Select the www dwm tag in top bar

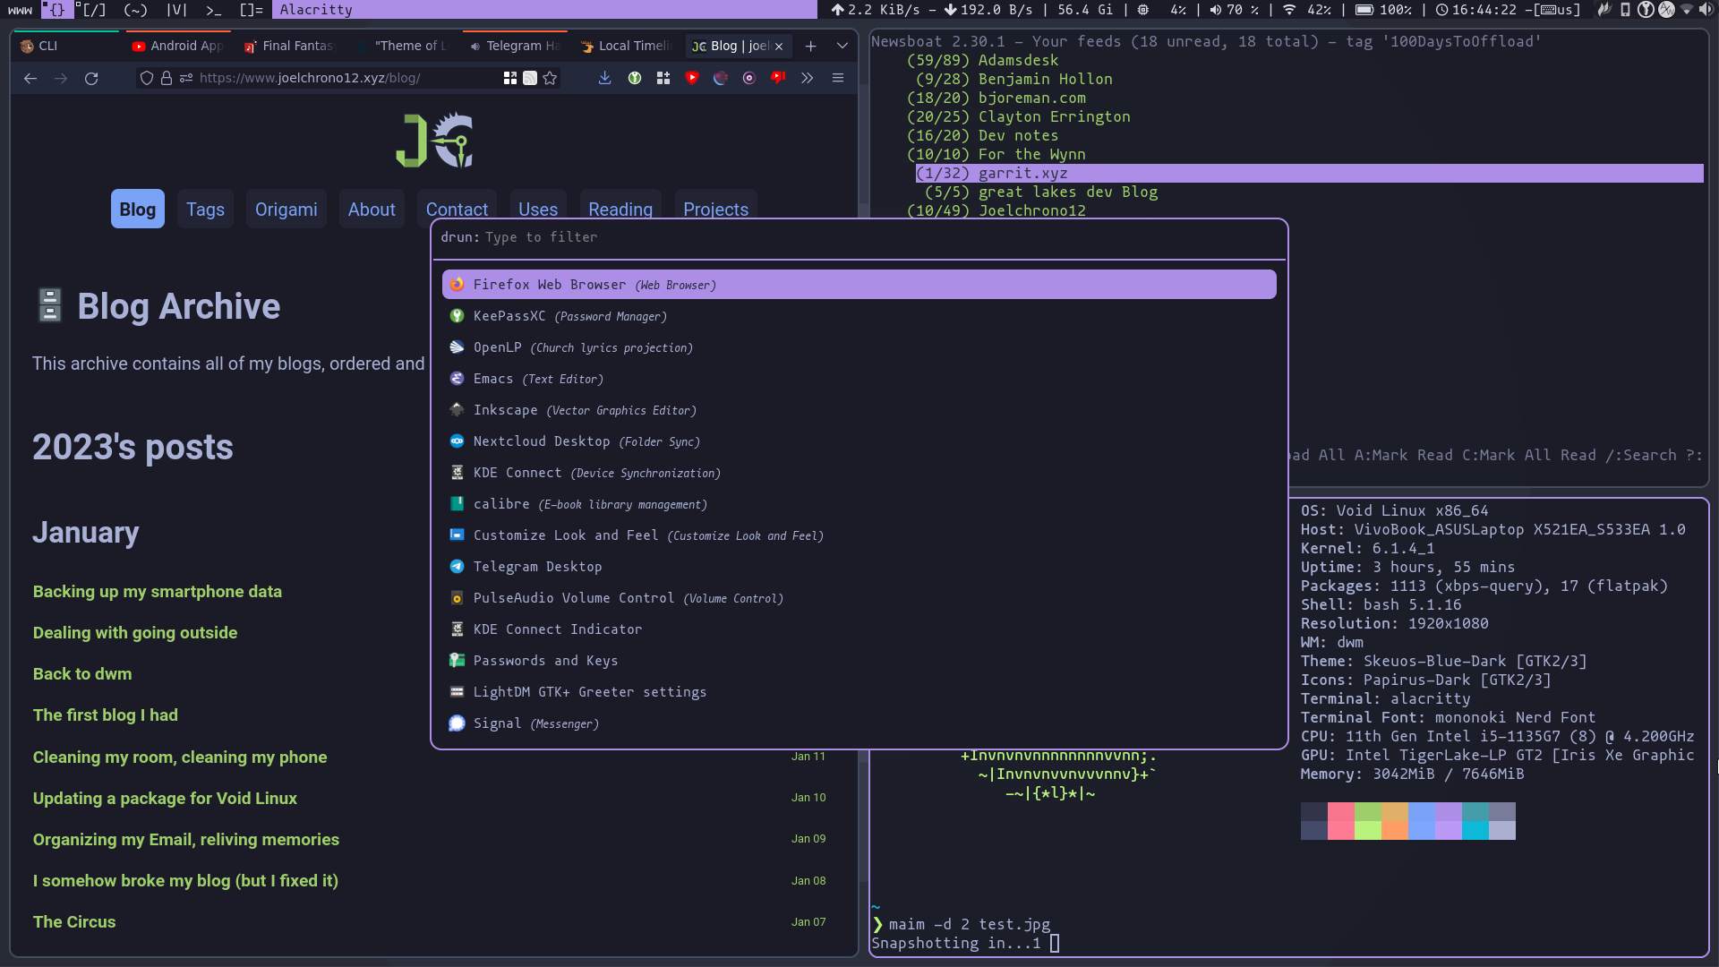pos(20,10)
